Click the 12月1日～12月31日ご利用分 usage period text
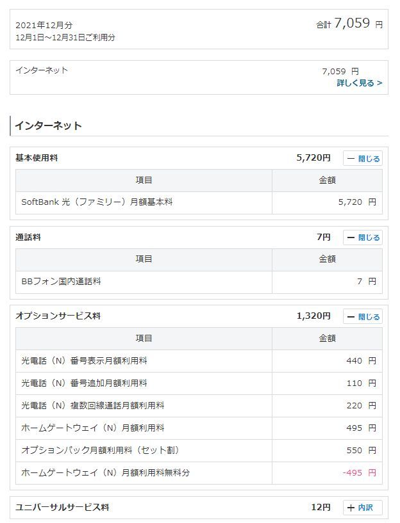The image size is (400, 523). click(65, 38)
